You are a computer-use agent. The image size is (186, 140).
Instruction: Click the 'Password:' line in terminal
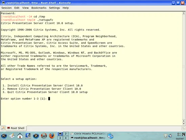8,13
